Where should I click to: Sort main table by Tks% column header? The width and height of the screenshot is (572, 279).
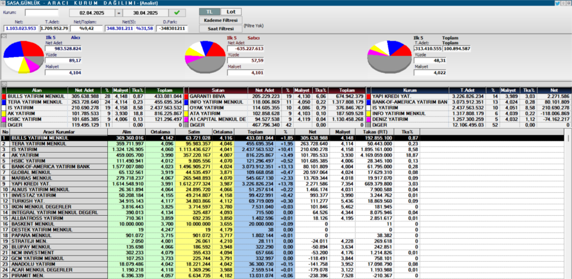point(407,132)
